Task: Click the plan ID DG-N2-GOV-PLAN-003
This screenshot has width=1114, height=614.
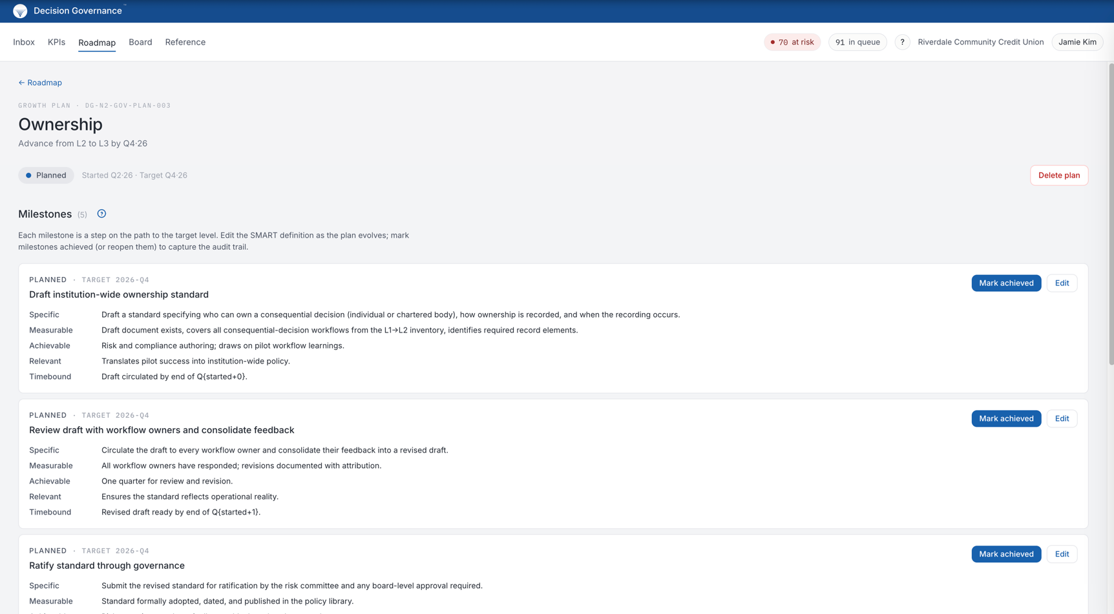Action: pos(128,105)
